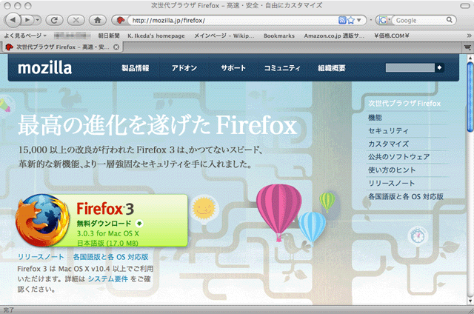The width and height of the screenshot is (474, 314).
Task: Open the セキュリティ sidebar link
Action: pos(388,131)
